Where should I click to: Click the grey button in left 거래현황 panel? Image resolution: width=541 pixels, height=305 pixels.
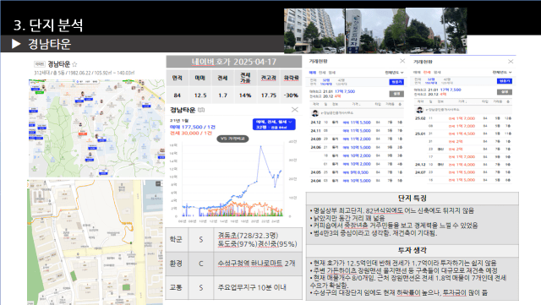tap(396, 94)
